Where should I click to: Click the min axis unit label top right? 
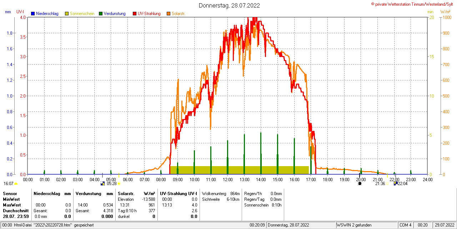click(430, 12)
